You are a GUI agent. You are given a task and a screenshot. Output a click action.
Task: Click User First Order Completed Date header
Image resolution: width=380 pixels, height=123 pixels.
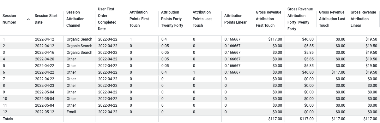pos(107,19)
